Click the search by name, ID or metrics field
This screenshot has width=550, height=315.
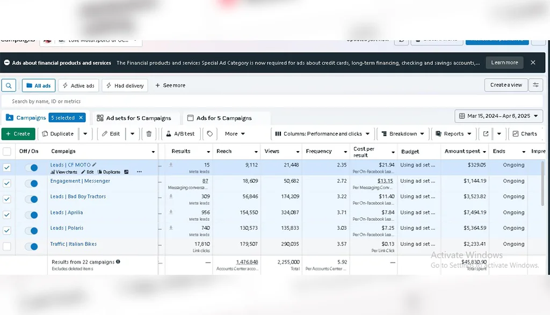tap(269, 101)
